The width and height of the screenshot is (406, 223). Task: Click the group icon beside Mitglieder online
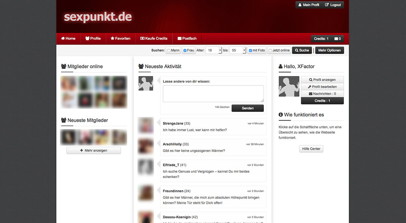[x=64, y=67]
